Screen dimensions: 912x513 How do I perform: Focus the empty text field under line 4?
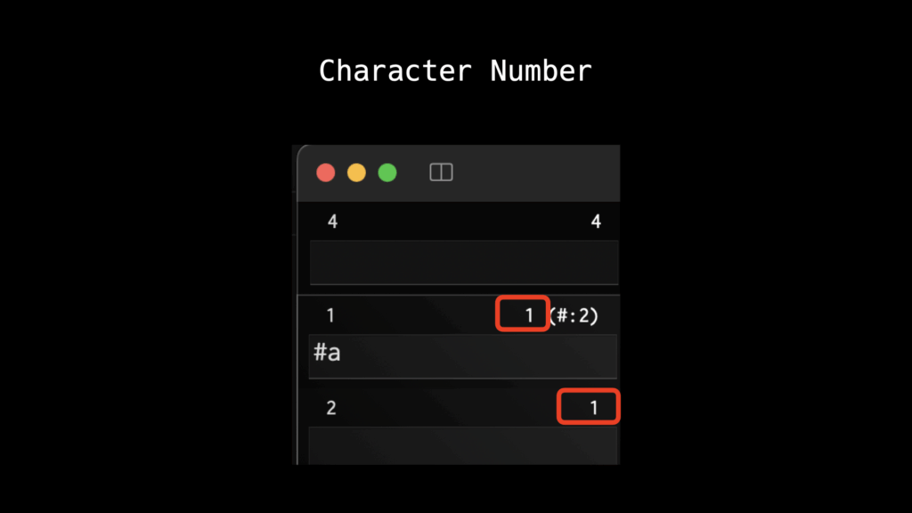click(463, 263)
